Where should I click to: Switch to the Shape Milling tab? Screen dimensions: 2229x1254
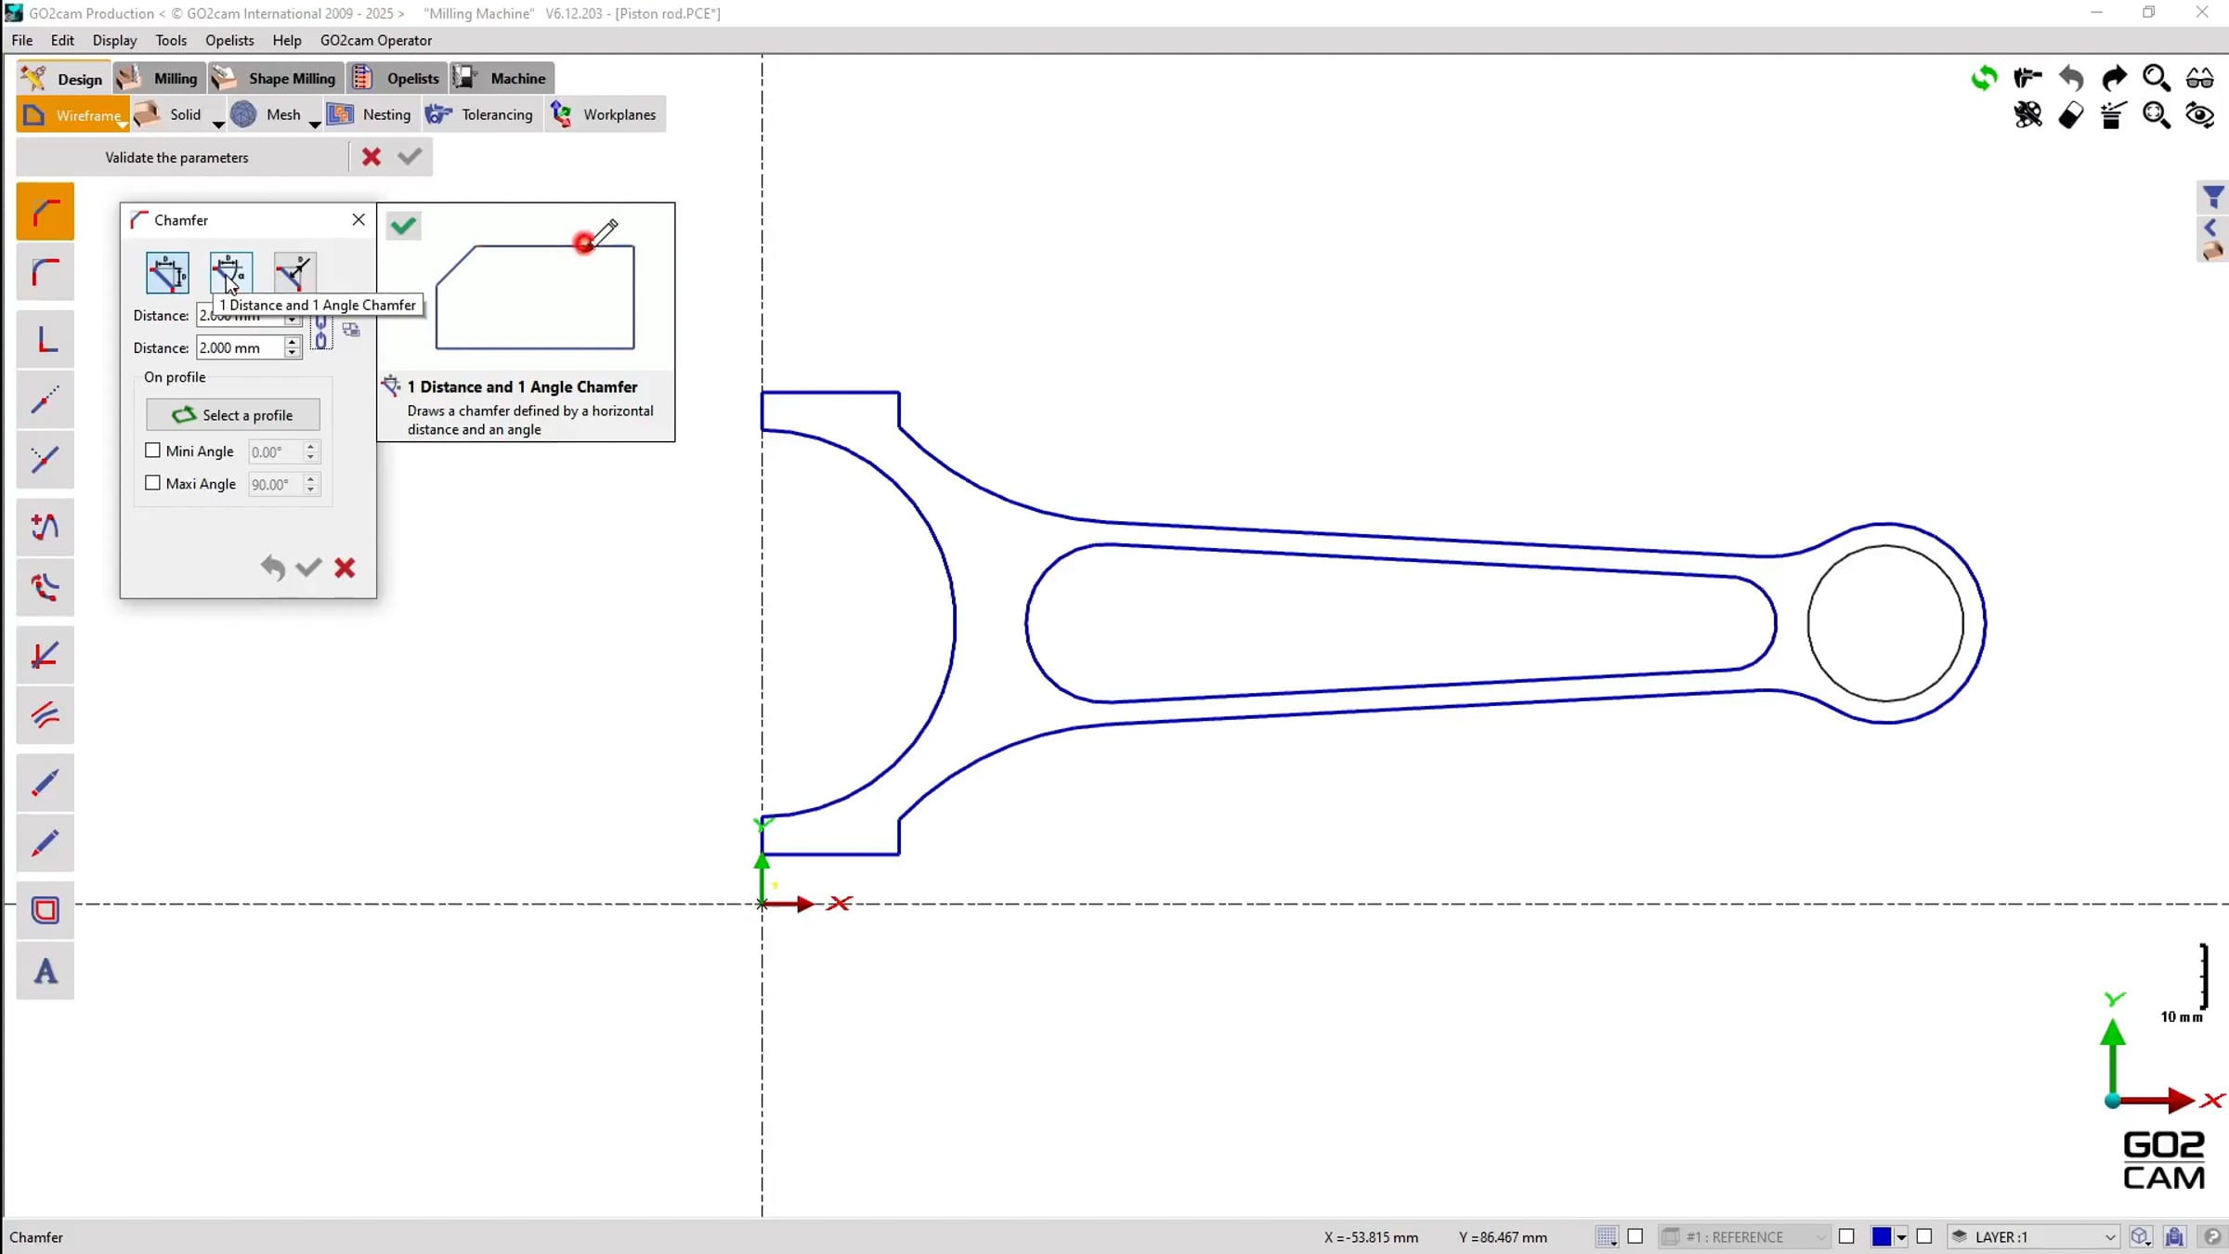(275, 78)
